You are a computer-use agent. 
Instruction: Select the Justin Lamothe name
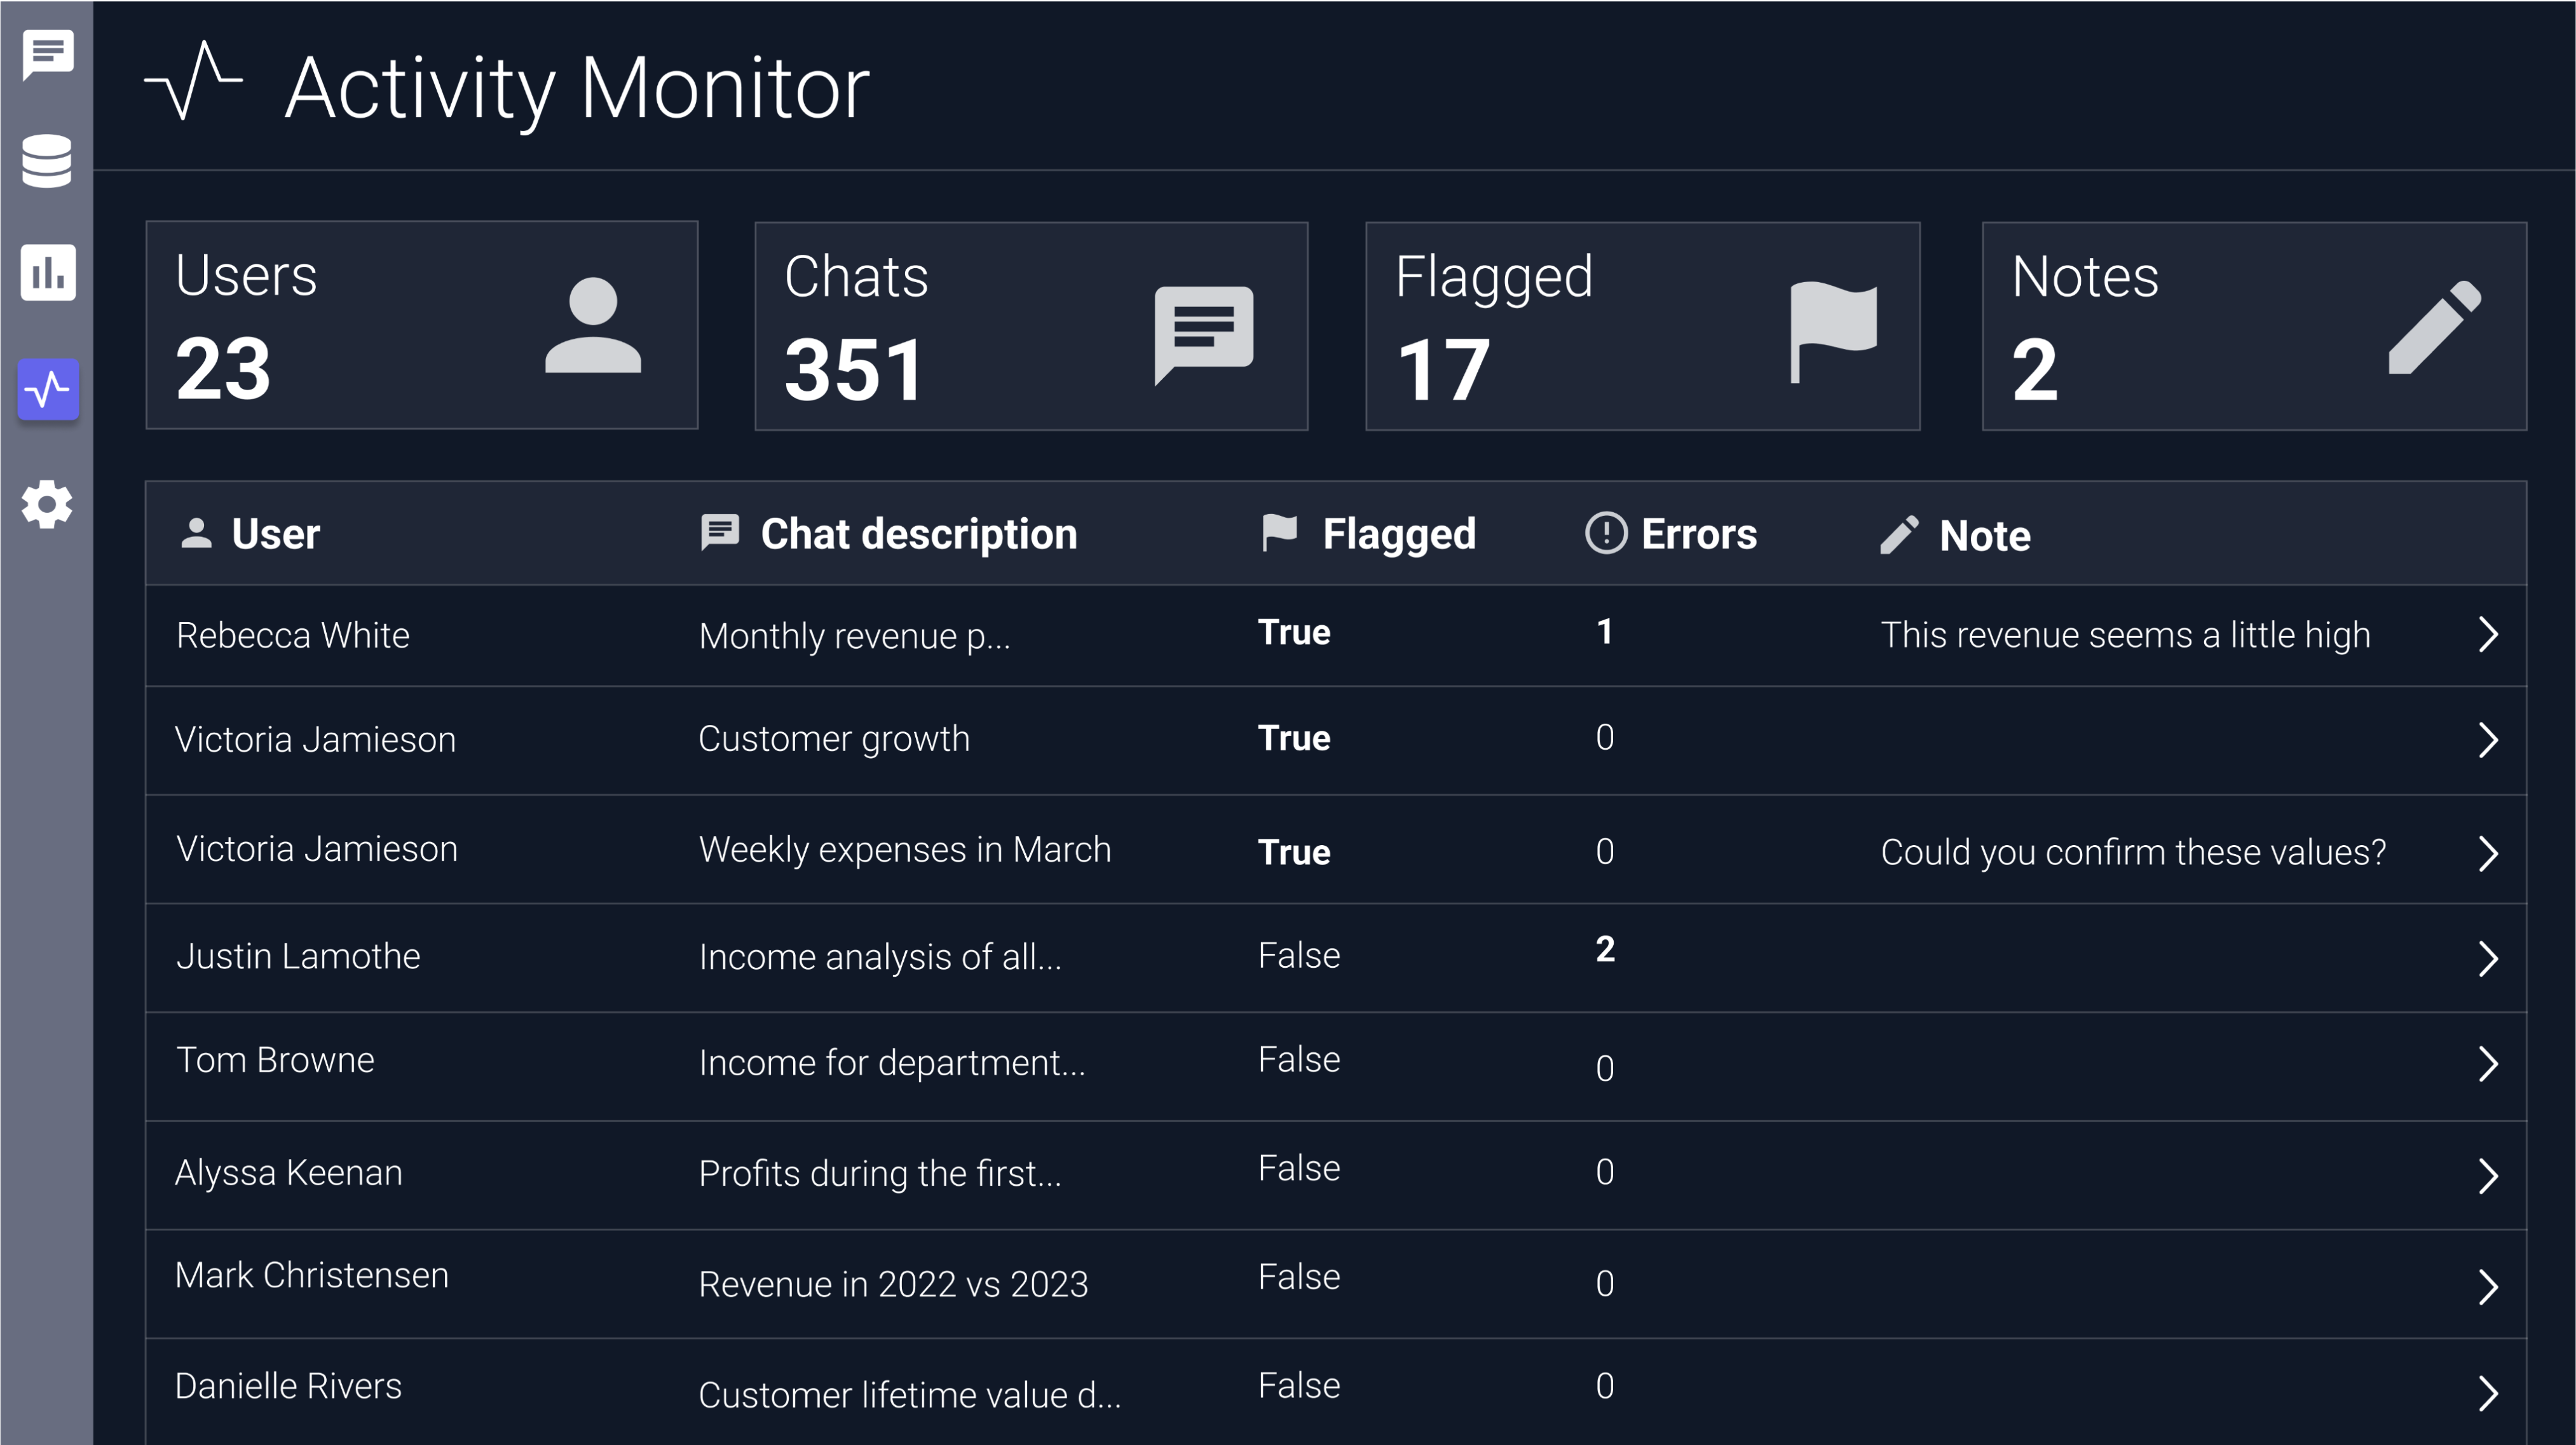tap(298, 956)
